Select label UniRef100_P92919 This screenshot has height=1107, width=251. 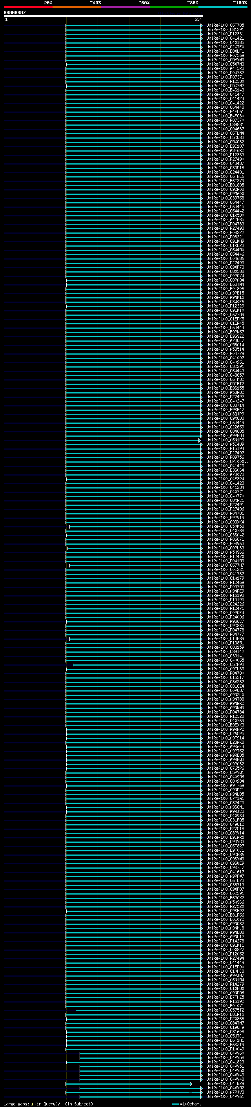pos(225,518)
